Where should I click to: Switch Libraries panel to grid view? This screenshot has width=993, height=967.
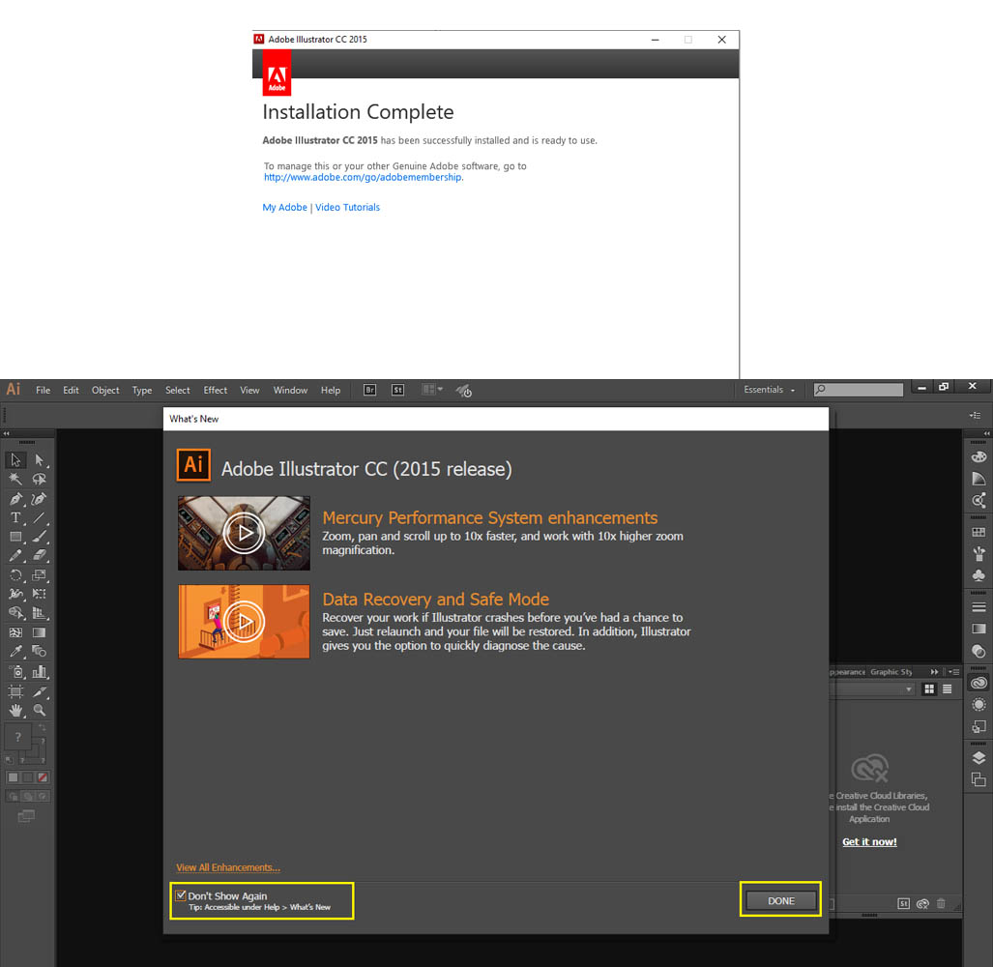(x=929, y=689)
